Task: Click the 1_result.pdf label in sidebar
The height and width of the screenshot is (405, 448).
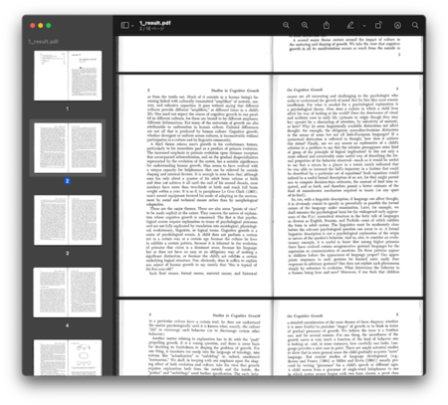Action: pos(44,42)
